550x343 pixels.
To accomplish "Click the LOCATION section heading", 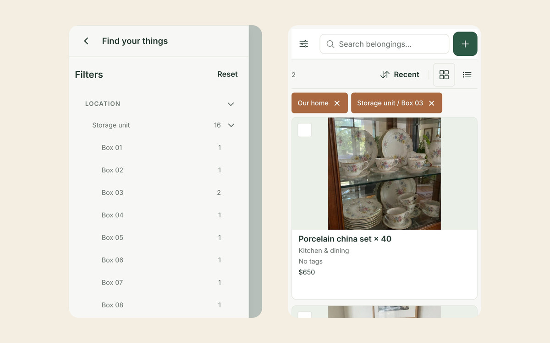I will pos(103,104).
